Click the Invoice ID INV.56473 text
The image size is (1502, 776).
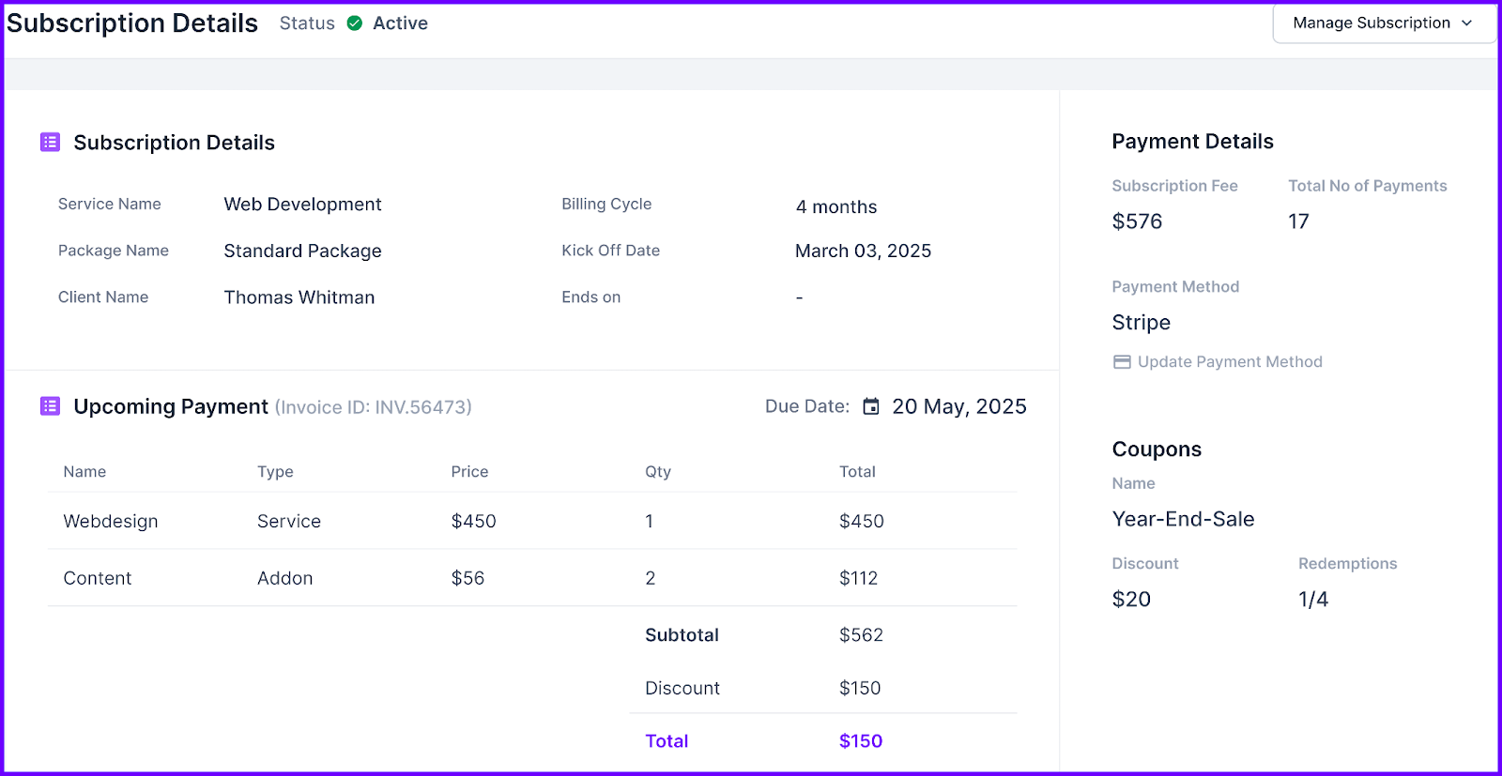coord(373,407)
